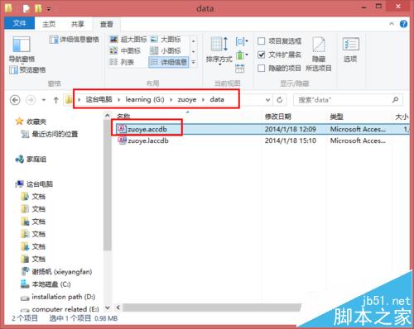
Task: Switch to Details layout
Action: click(x=169, y=62)
